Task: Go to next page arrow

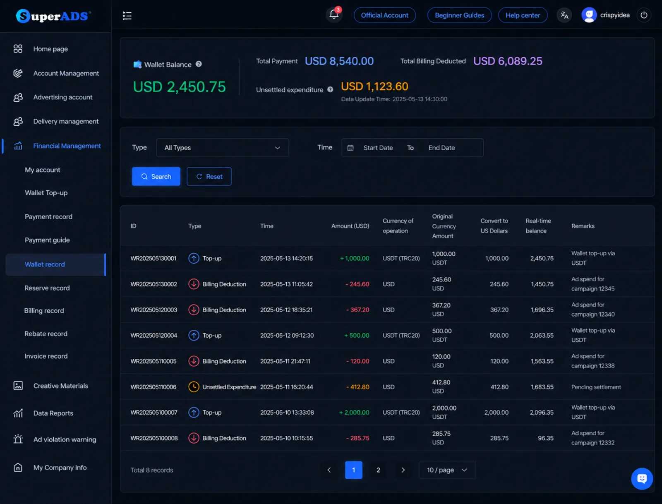Action: click(403, 470)
